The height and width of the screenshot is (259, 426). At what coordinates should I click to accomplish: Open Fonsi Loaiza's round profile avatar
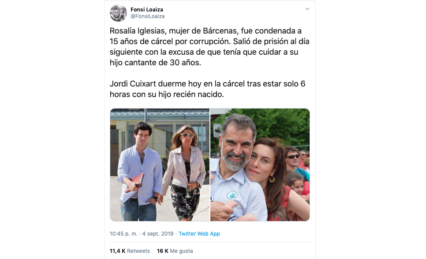click(118, 13)
